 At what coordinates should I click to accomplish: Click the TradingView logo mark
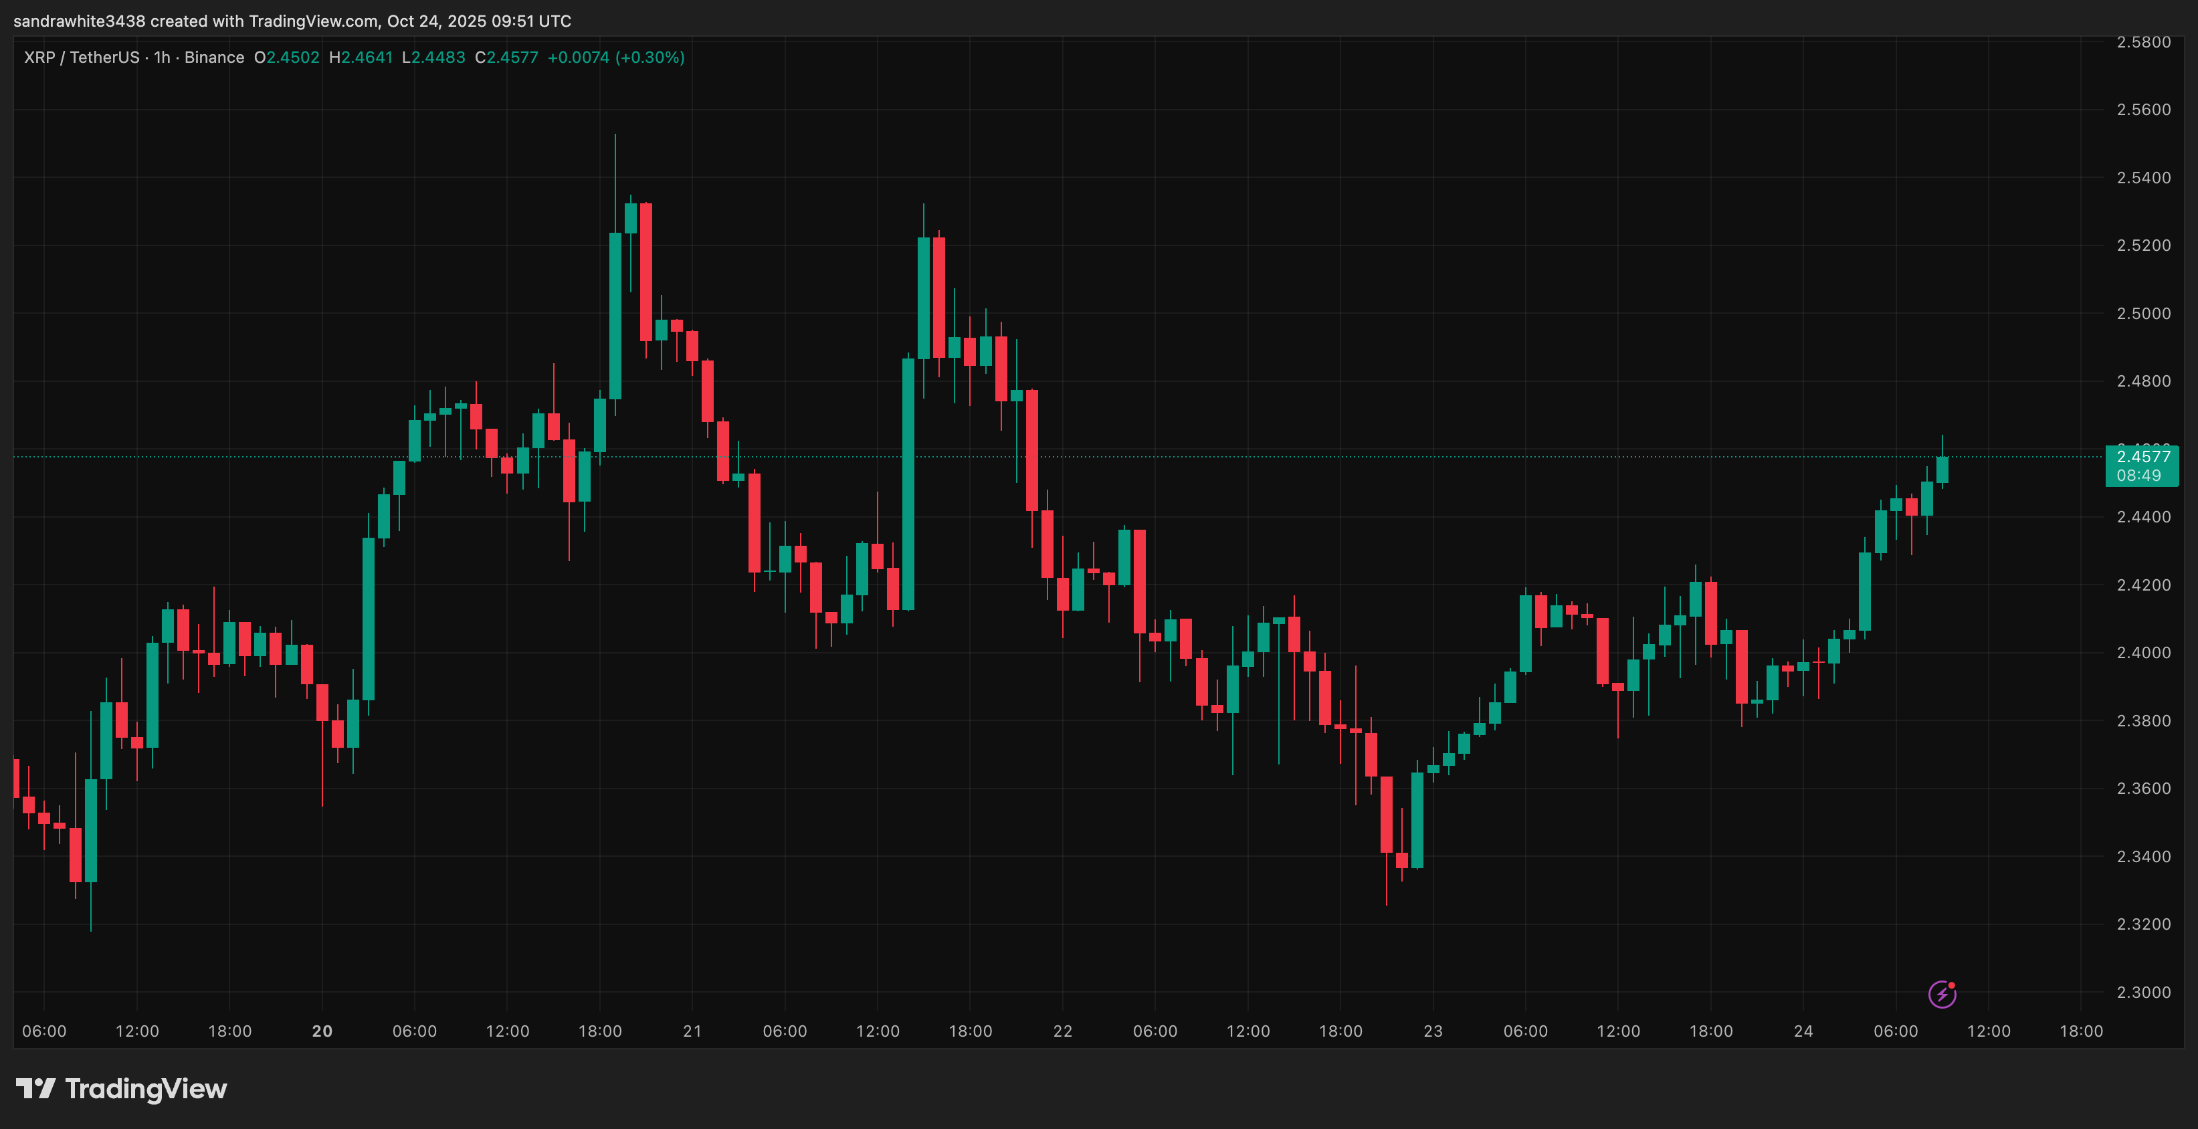point(35,1088)
